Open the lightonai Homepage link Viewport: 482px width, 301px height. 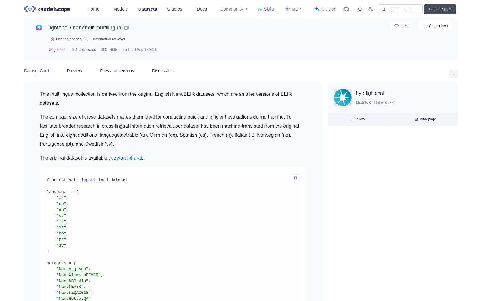(425, 119)
